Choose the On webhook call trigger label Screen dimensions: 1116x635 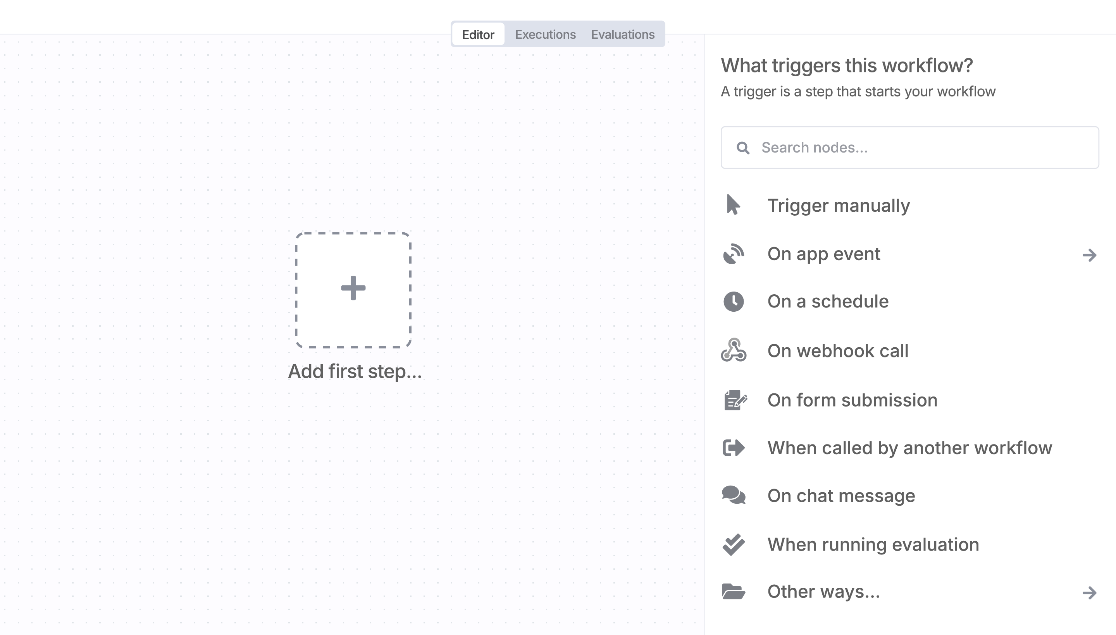837,351
